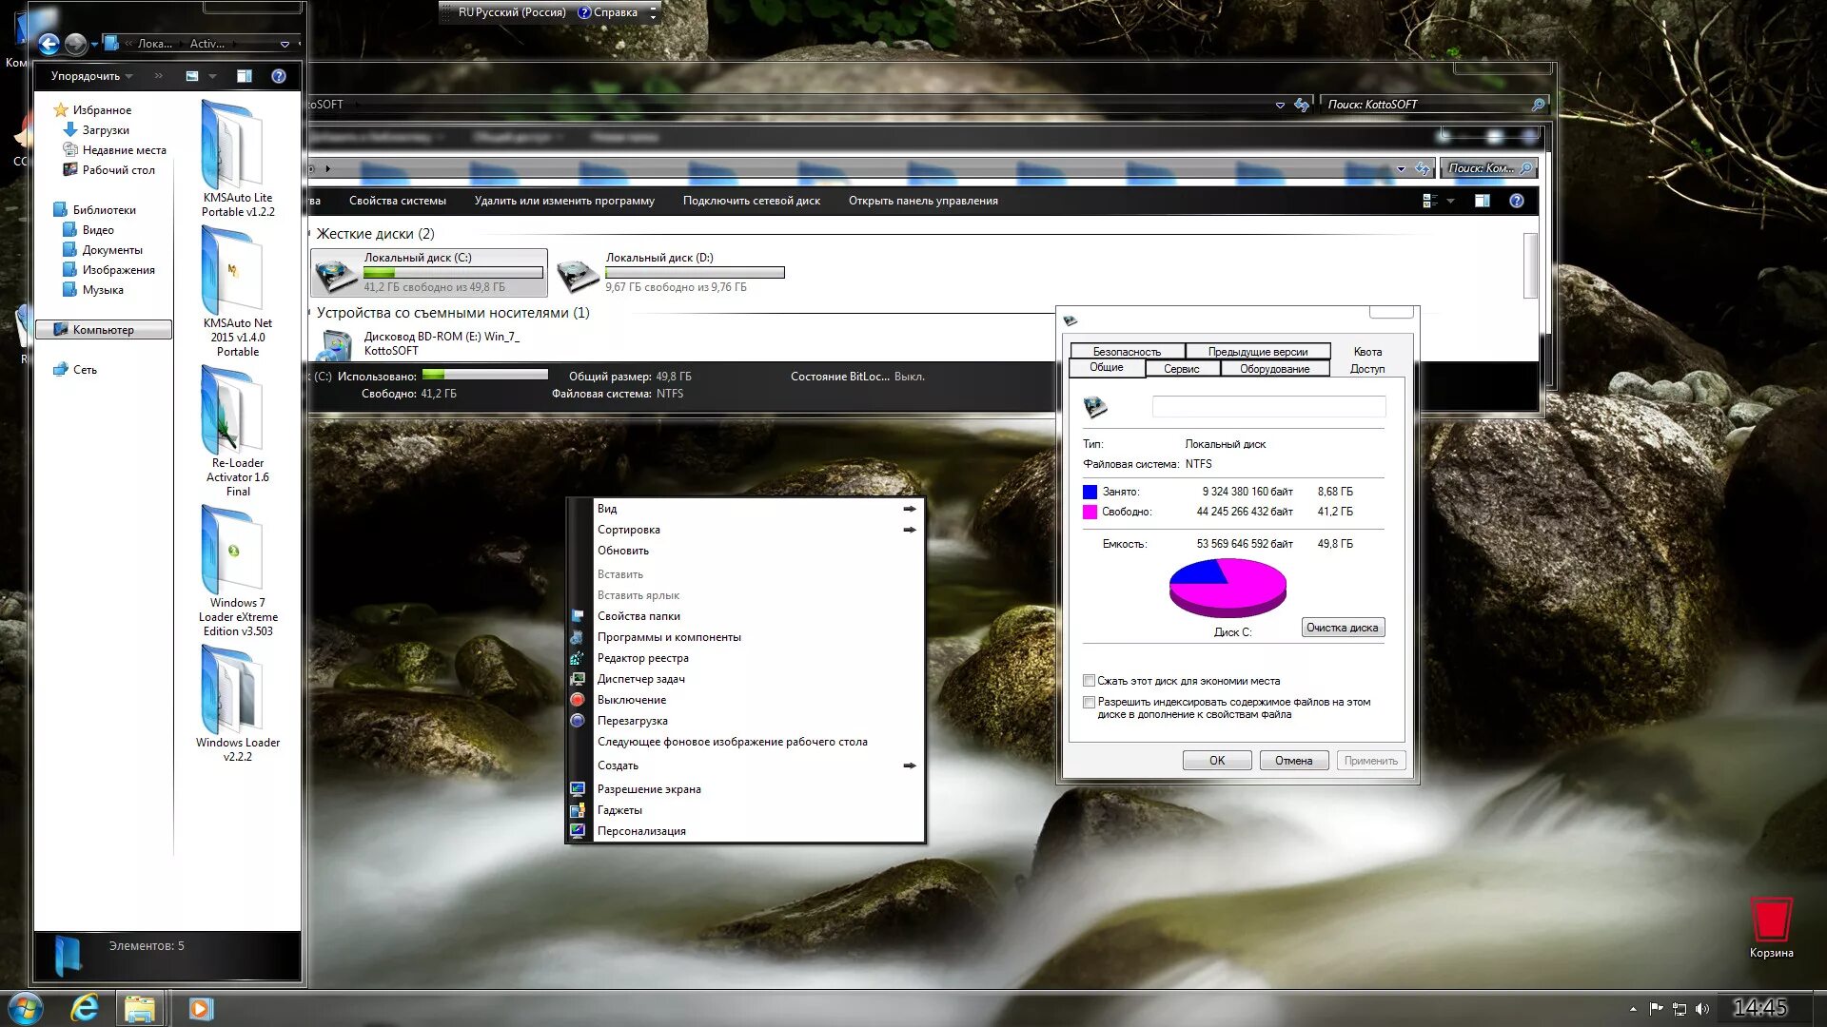The image size is (1827, 1027).
Task: Switch to Безопасность tab
Action: tap(1127, 352)
